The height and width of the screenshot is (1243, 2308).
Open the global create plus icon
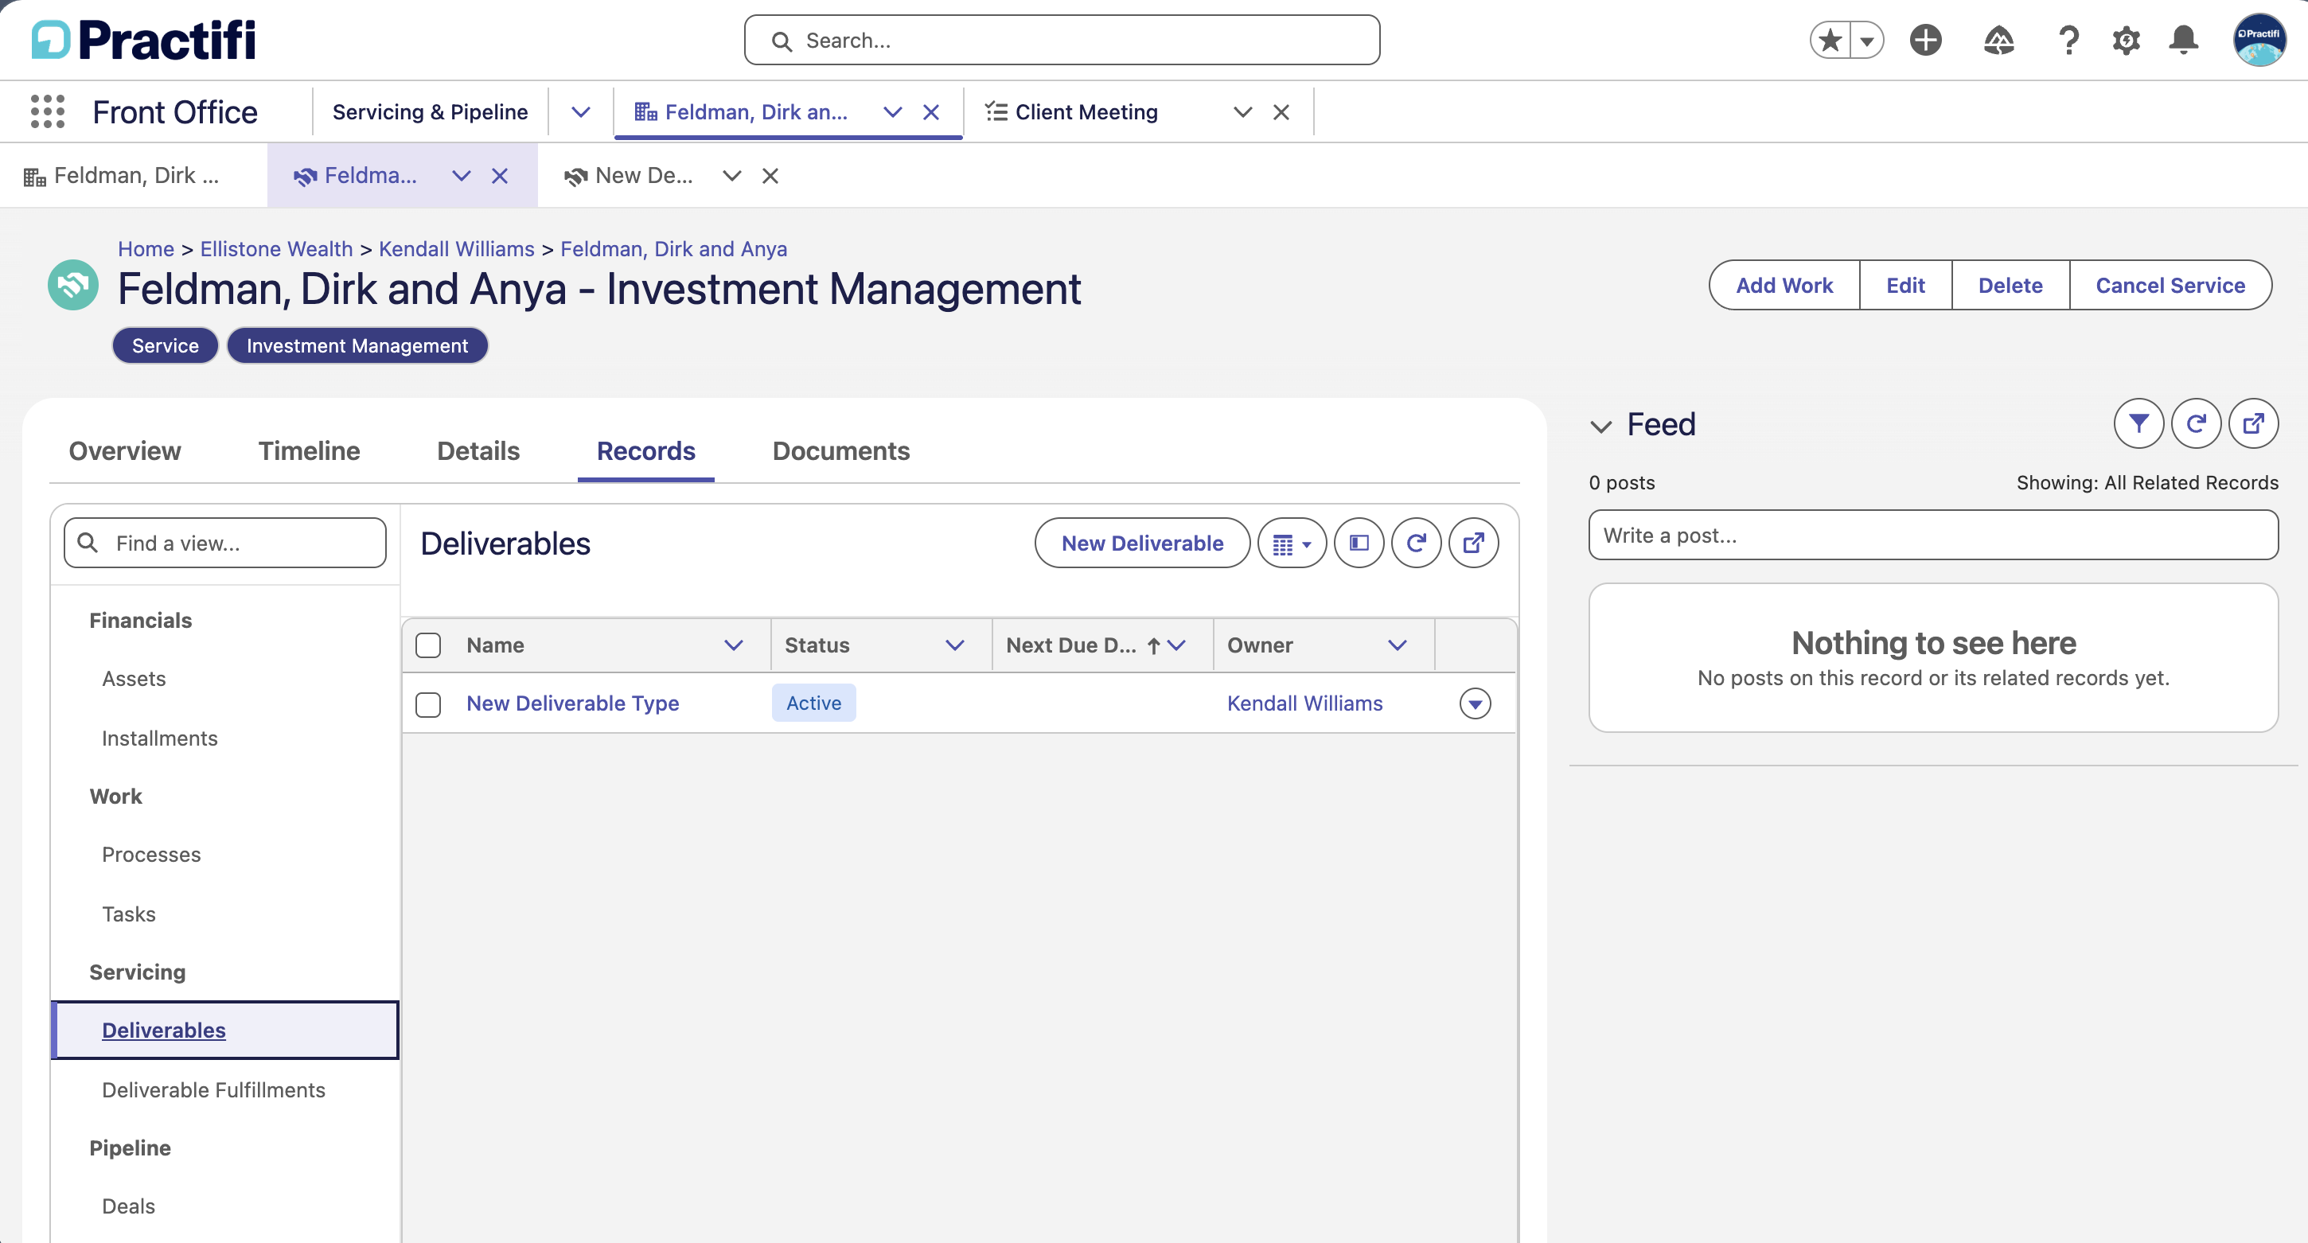pos(1925,41)
